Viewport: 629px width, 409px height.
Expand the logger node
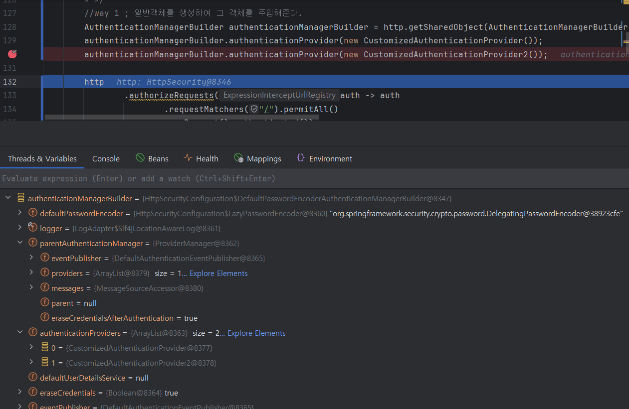click(19, 228)
